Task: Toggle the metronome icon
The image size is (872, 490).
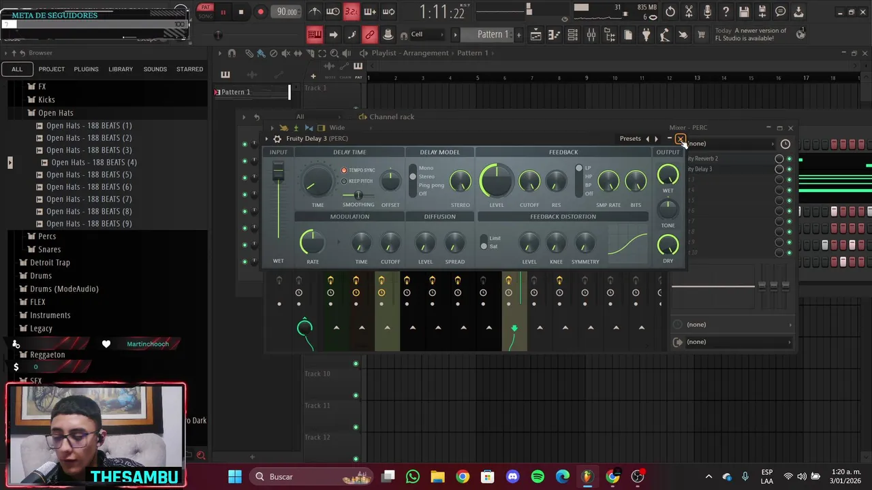Action: coord(315,12)
